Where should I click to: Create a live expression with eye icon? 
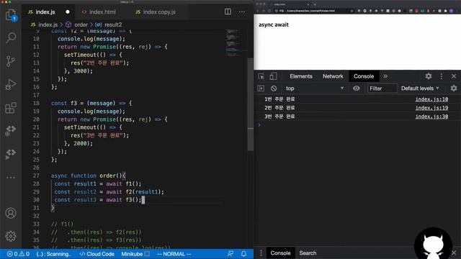(356, 88)
